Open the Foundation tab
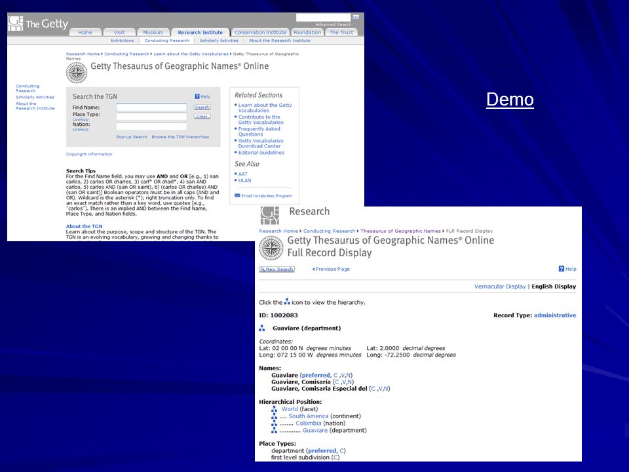Image resolution: width=629 pixels, height=472 pixels. tap(307, 33)
